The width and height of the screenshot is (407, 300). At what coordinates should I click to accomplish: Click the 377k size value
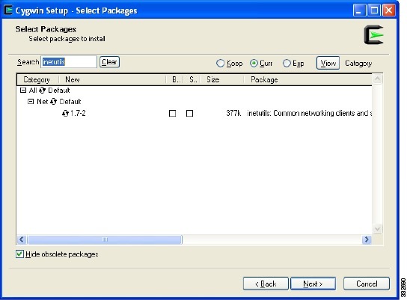(x=233, y=113)
